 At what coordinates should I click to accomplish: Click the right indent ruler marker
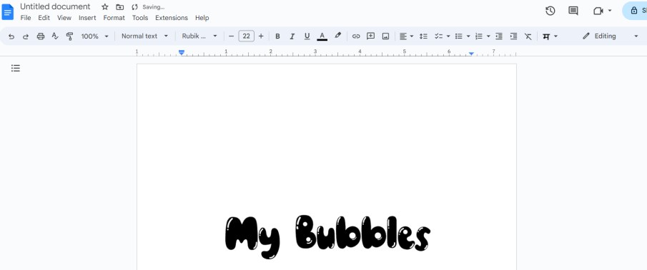[471, 53]
